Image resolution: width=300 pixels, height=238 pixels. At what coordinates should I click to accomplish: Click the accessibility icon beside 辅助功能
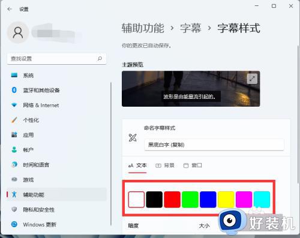tap(14, 194)
